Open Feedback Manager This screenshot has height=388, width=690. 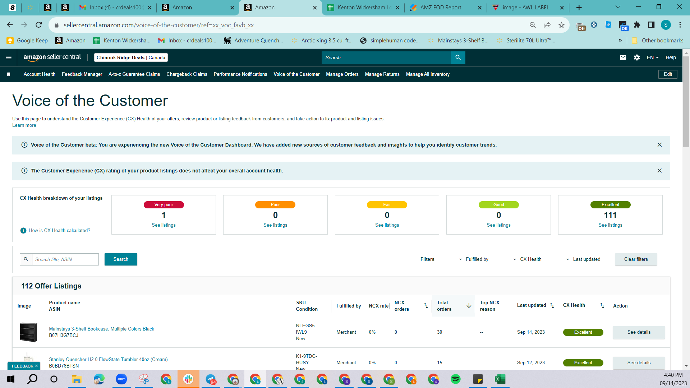point(82,74)
